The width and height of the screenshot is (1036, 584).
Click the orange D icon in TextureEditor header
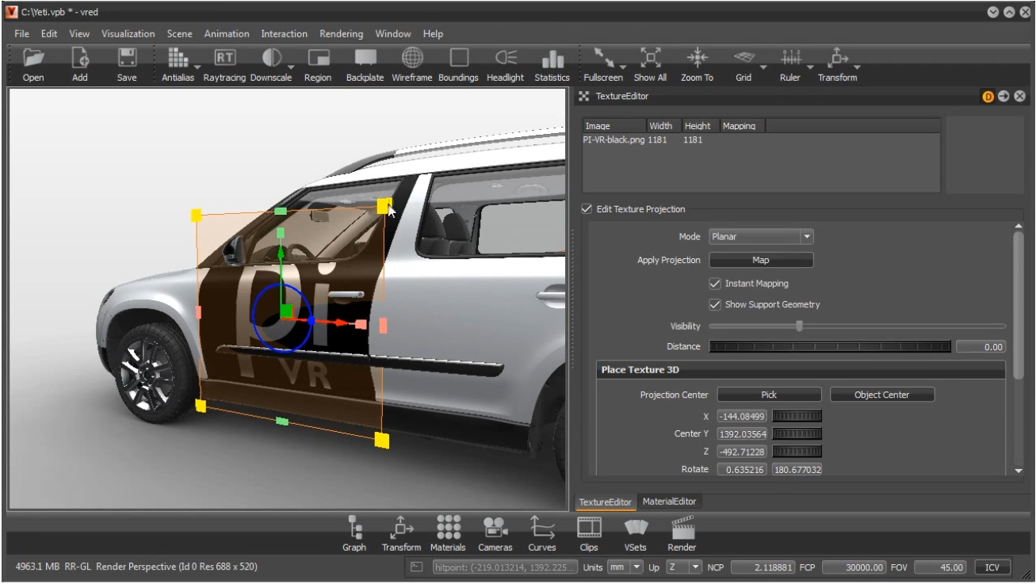click(x=988, y=97)
